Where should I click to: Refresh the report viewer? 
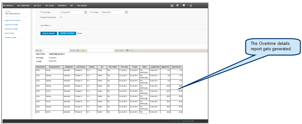point(132,50)
